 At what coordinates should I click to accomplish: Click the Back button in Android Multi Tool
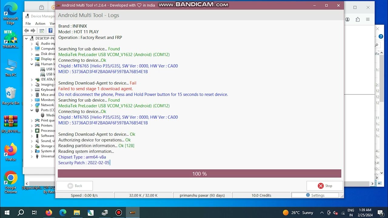pyautogui.click(x=75, y=186)
